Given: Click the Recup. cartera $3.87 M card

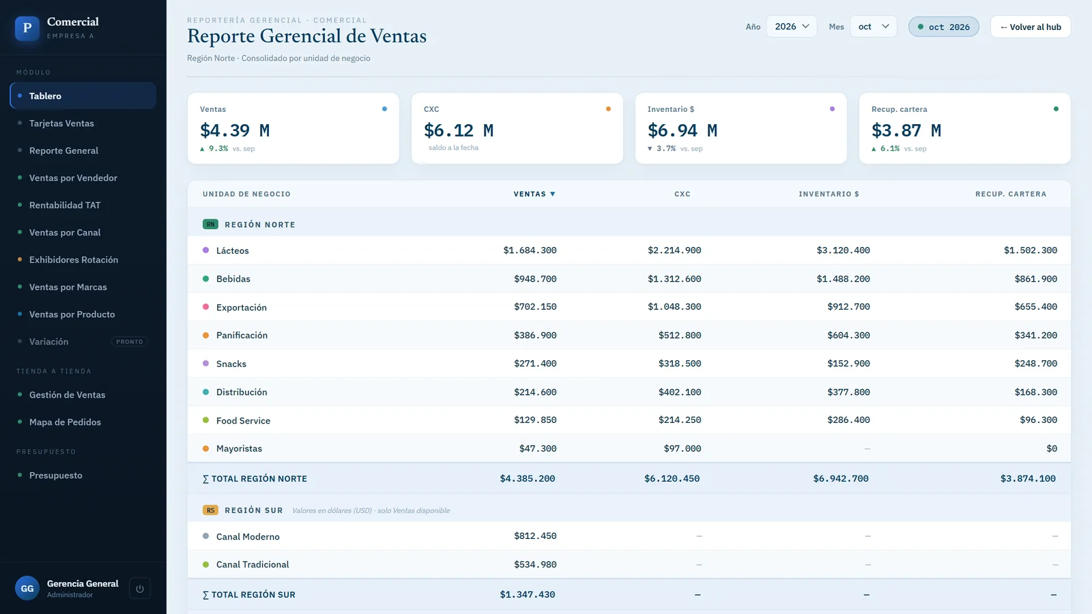Looking at the screenshot, I should (965, 128).
